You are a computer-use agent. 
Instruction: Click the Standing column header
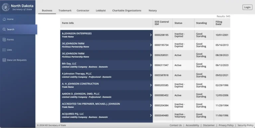204,23
